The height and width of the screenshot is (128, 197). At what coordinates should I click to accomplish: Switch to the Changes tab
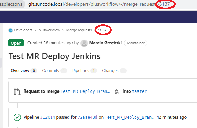[114, 71]
